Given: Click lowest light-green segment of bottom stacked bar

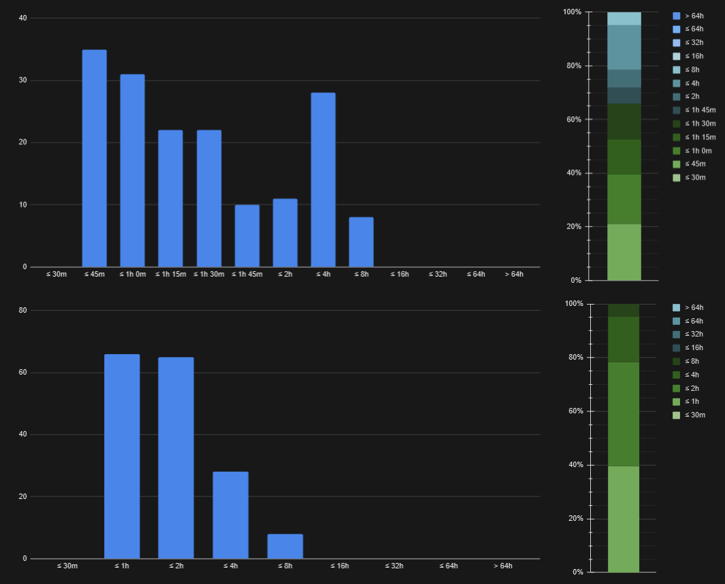Looking at the screenshot, I should coord(623,519).
